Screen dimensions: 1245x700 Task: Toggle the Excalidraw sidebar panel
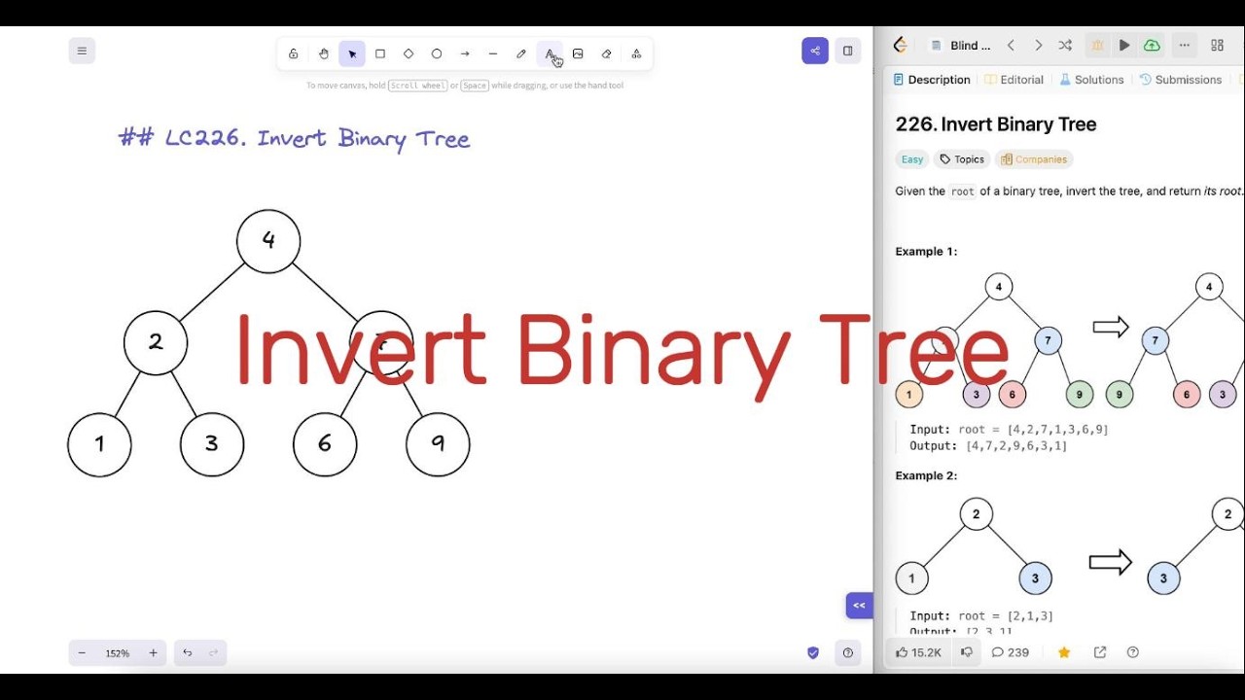[848, 52]
